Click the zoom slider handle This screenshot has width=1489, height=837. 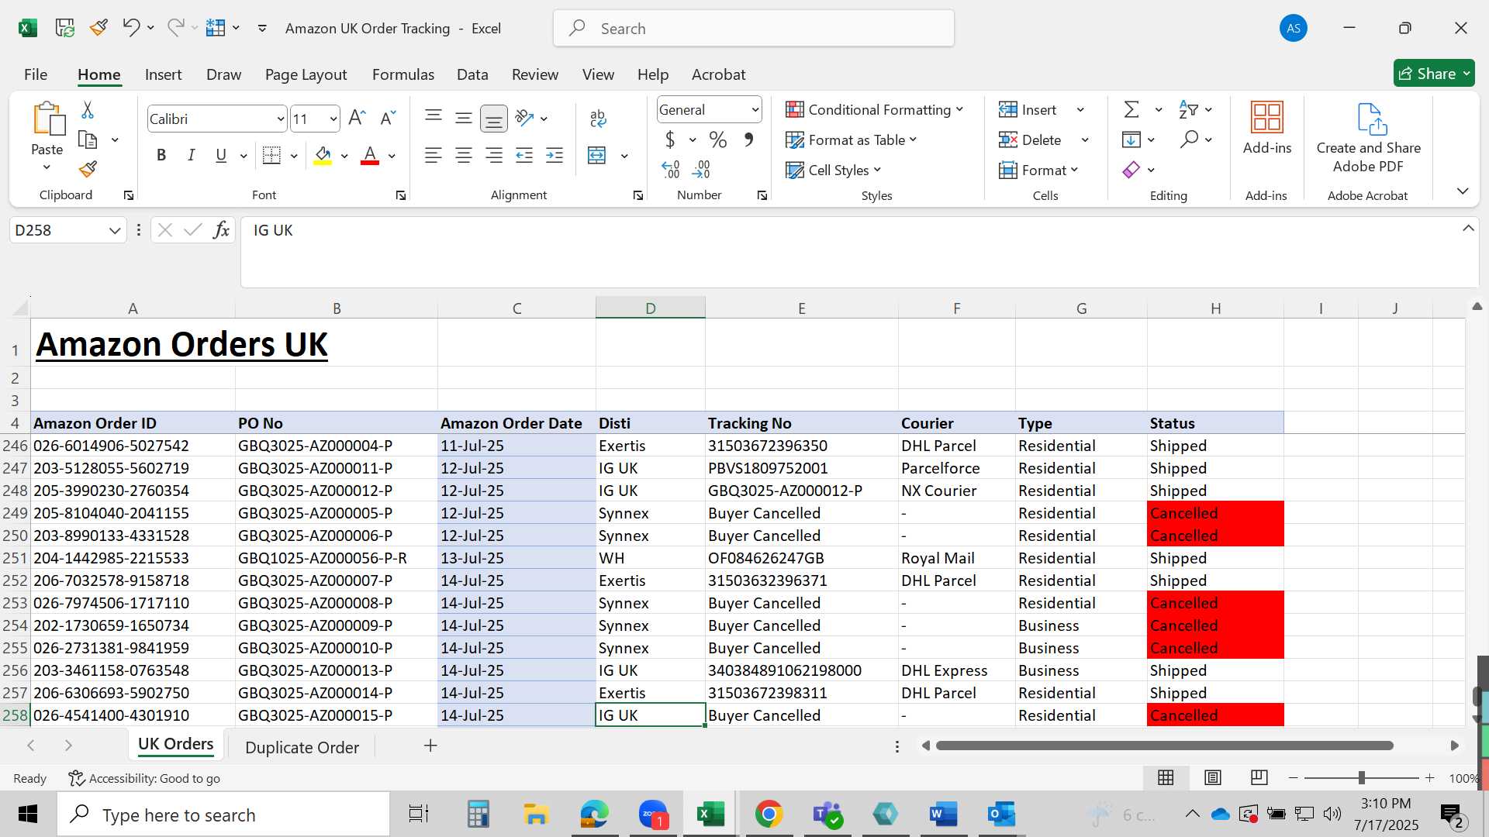pyautogui.click(x=1361, y=777)
